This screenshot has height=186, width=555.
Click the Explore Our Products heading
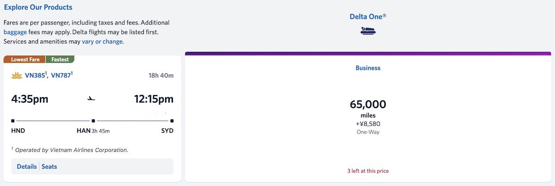tap(38, 7)
